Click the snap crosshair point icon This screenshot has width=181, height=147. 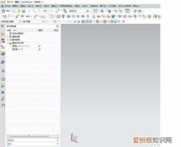[x=112, y=22]
